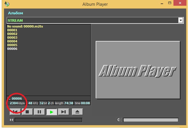Minimize the Album Player window
189x128 pixels.
click(x=162, y=3)
